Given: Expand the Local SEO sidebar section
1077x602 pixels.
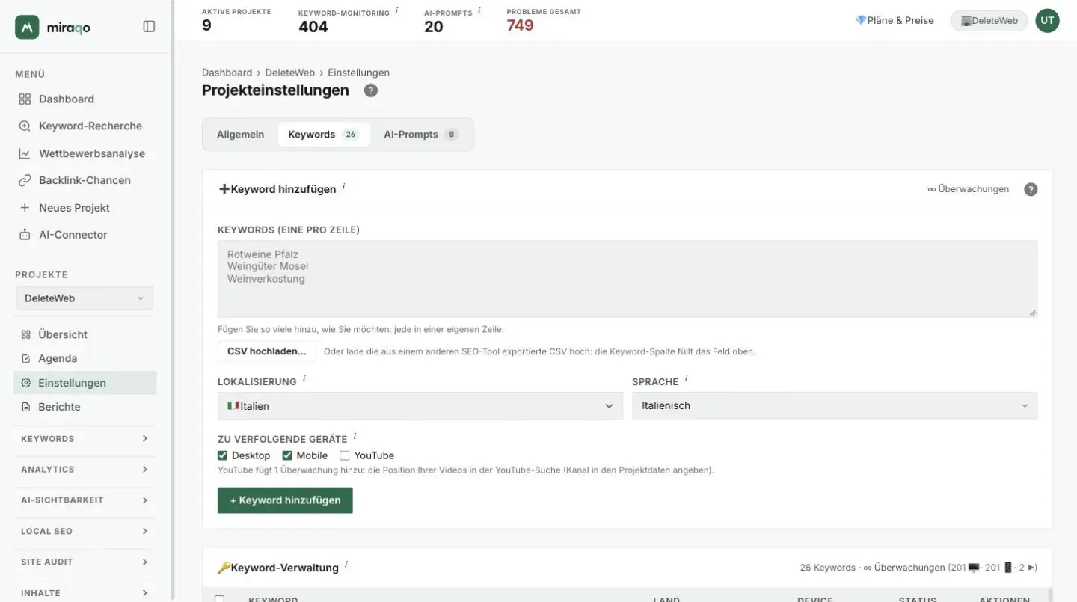Looking at the screenshot, I should click(85, 531).
